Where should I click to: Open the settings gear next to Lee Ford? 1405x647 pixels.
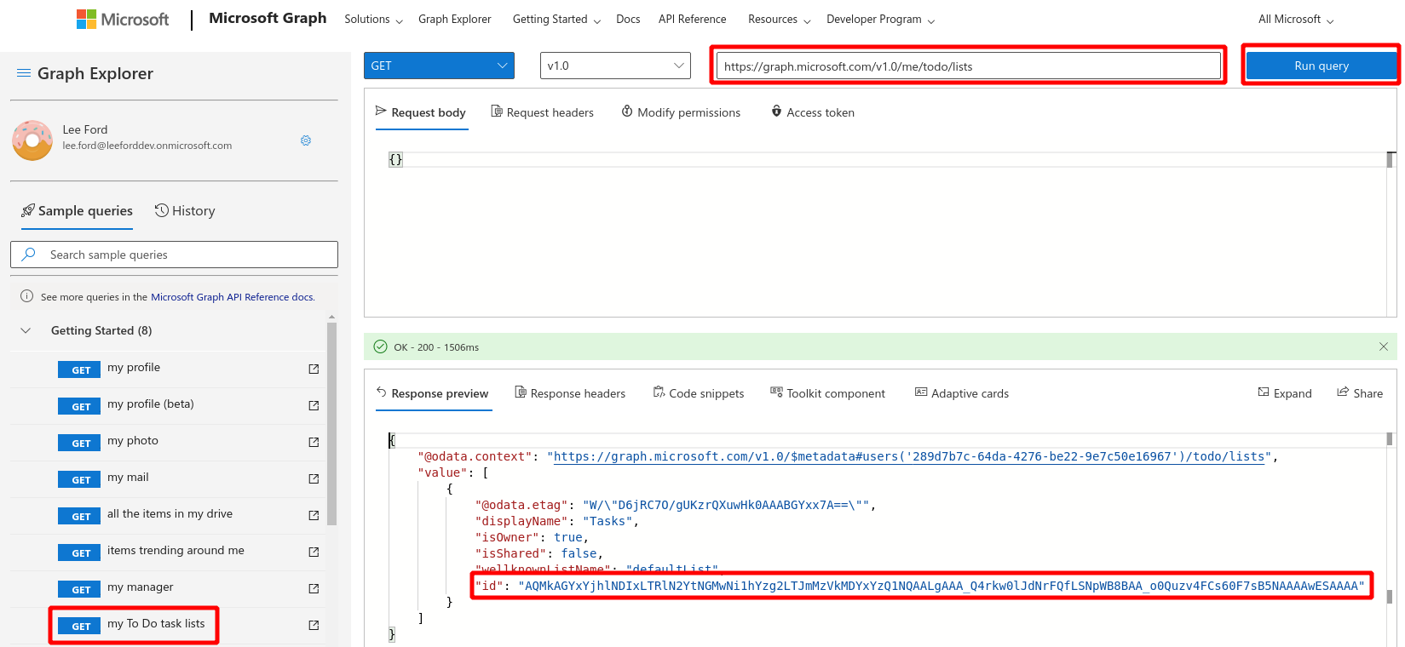point(306,140)
